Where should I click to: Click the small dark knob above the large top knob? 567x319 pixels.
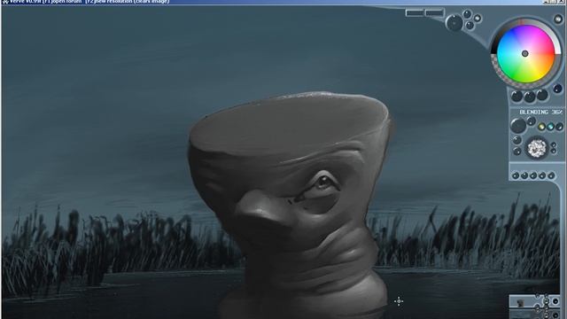tap(467, 14)
